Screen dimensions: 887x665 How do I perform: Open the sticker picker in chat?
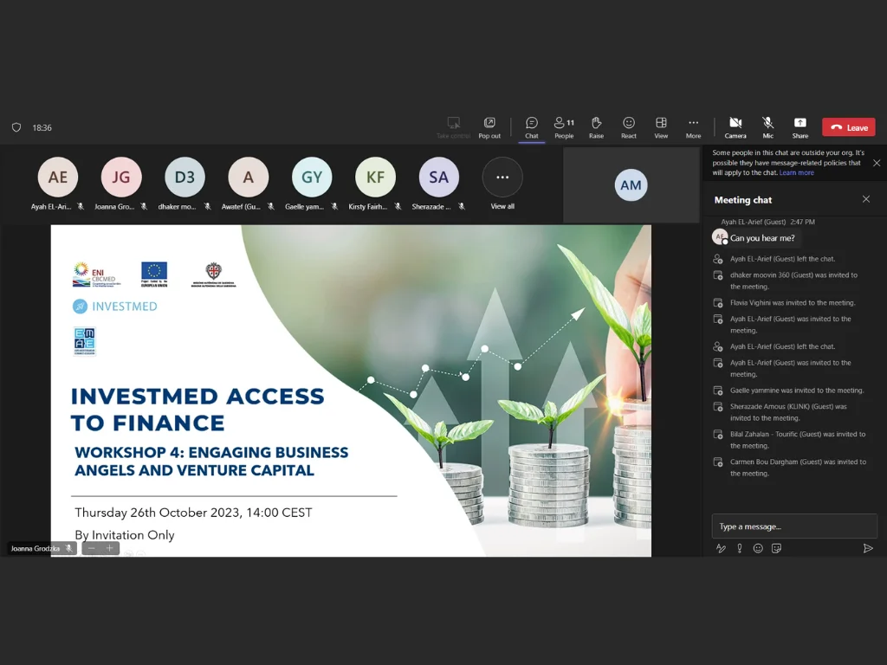click(776, 548)
